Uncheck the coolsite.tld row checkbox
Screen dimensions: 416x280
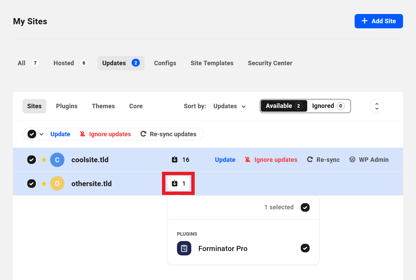(x=31, y=160)
